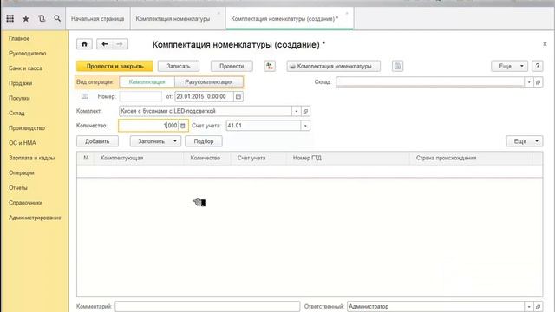This screenshot has width=555, height=312.
Task: Switch operation type to Разукомплектация
Action: tap(209, 82)
